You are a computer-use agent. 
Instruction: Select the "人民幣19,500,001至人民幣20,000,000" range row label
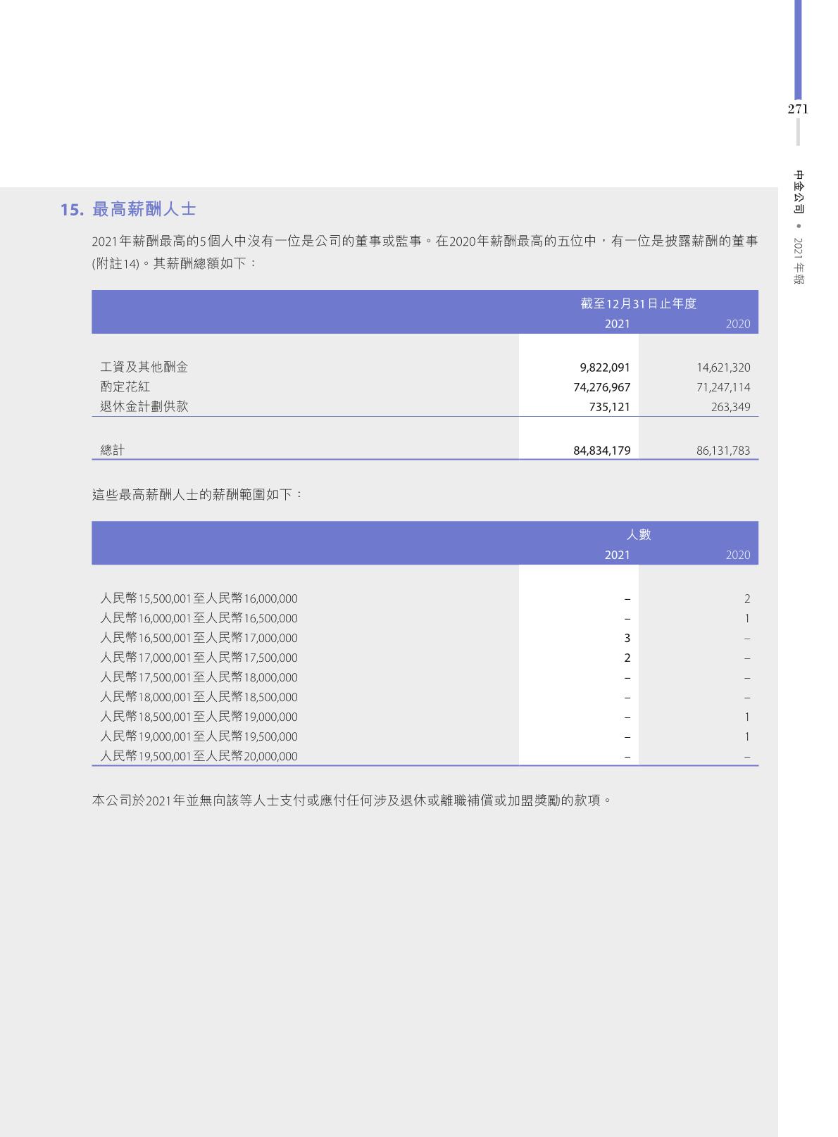click(199, 757)
